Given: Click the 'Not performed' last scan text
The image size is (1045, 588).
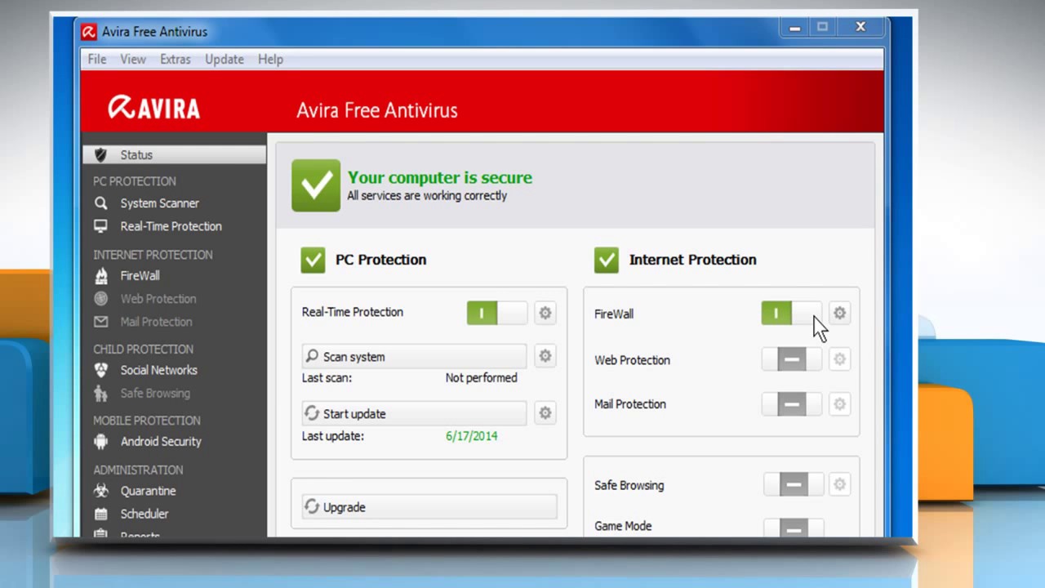Looking at the screenshot, I should coord(481,377).
